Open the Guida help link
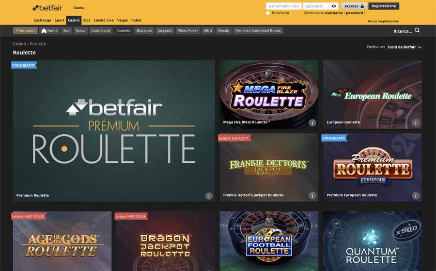This screenshot has height=271, width=436. tap(78, 8)
